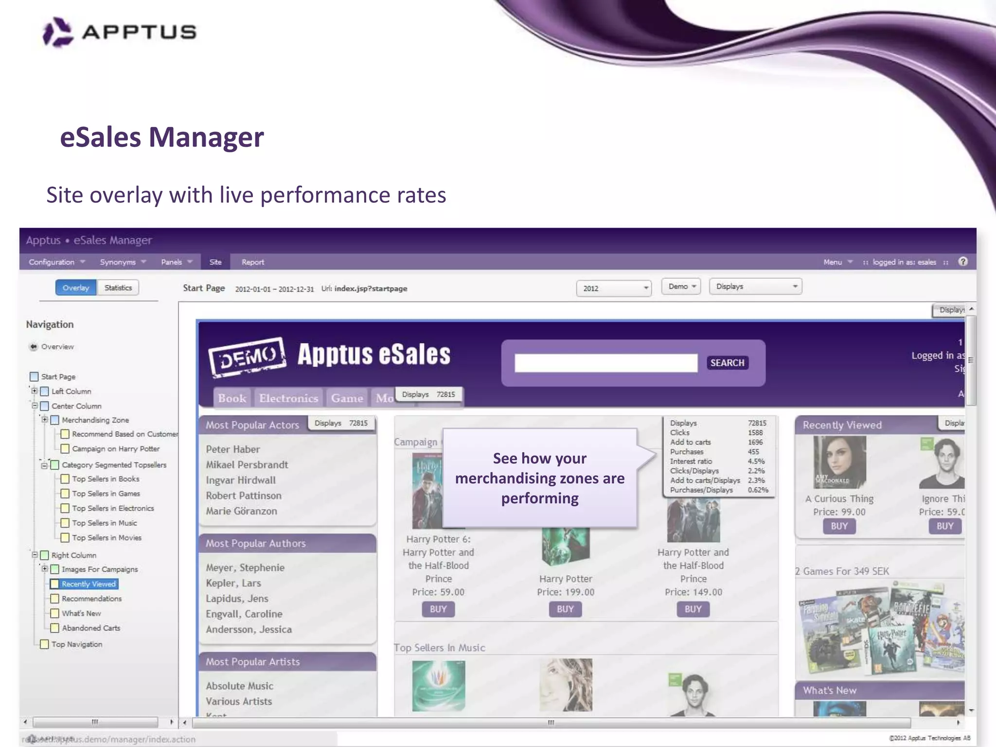Click the horizontal scrollbar of the navigation pane

[x=95, y=722]
